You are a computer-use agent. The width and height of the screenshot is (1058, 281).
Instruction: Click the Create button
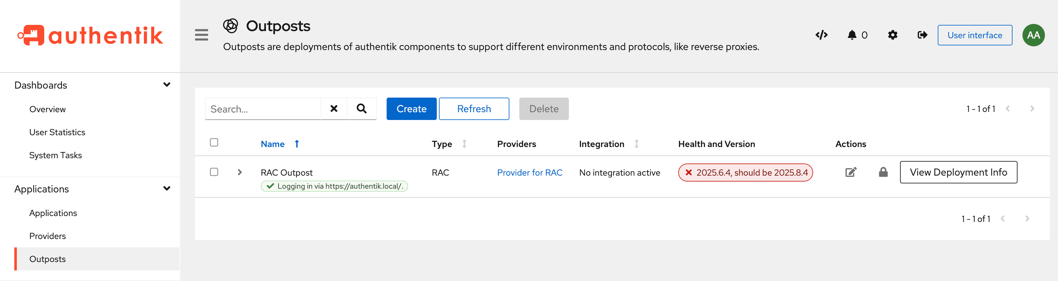click(x=411, y=108)
